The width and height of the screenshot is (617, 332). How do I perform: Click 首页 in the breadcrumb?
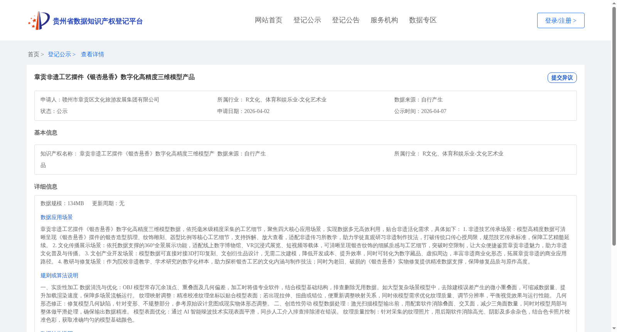(34, 54)
